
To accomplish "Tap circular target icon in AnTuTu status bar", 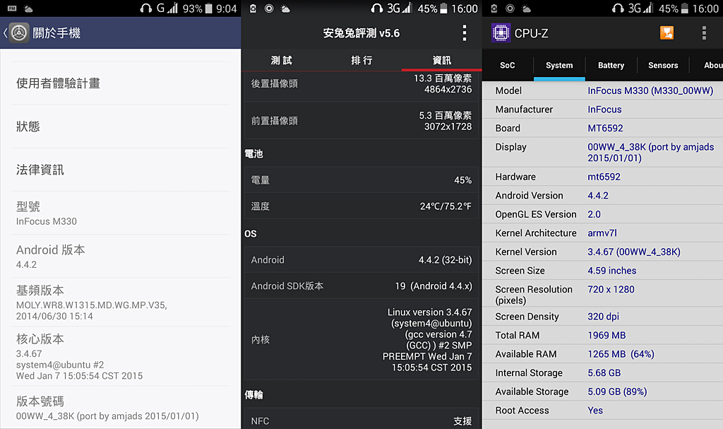I will coord(269,8).
